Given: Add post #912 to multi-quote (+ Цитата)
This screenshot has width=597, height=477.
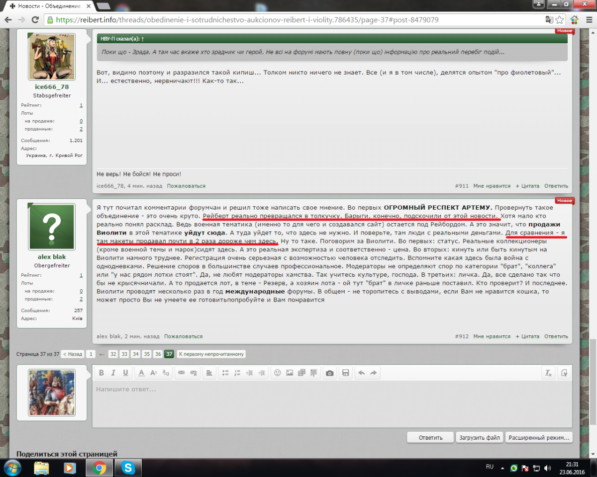Looking at the screenshot, I should point(527,336).
